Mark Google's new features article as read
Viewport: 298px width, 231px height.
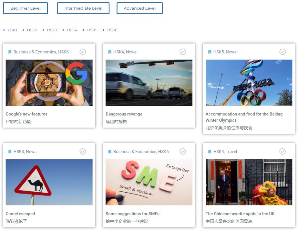(x=83, y=52)
